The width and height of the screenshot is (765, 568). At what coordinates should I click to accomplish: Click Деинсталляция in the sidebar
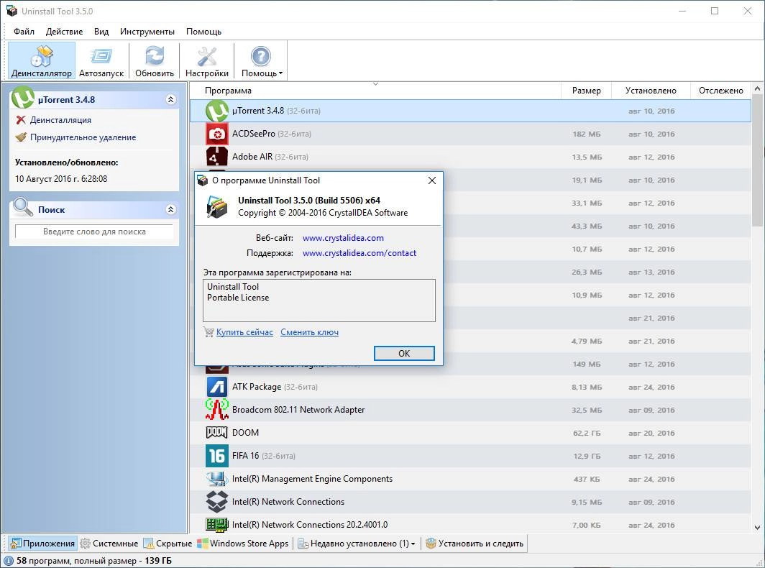point(60,120)
